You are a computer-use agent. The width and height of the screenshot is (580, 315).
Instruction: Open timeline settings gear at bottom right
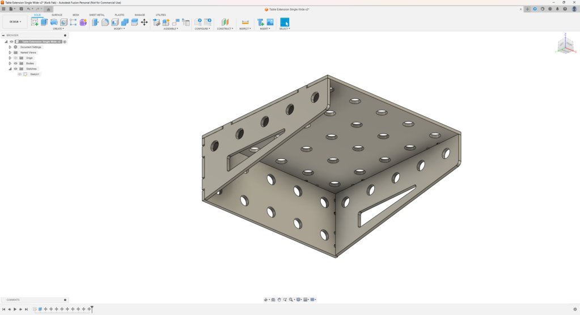(x=575, y=309)
